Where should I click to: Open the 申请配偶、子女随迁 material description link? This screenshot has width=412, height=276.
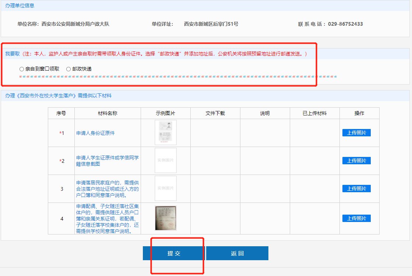point(107,219)
